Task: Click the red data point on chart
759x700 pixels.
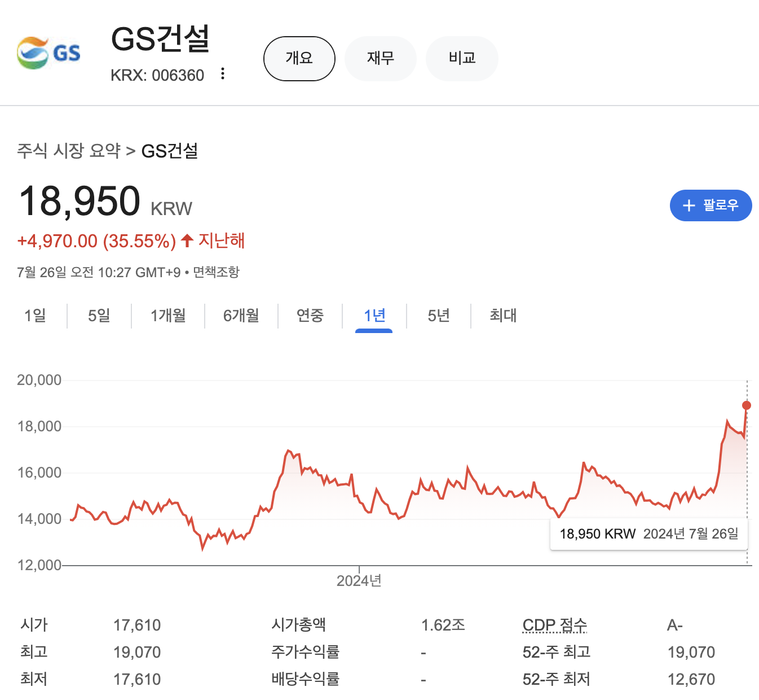Action: [747, 405]
